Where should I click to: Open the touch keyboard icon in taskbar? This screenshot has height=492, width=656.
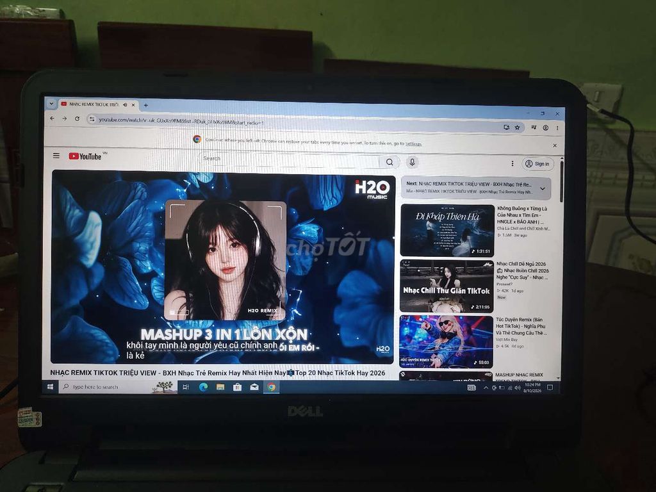(x=471, y=388)
